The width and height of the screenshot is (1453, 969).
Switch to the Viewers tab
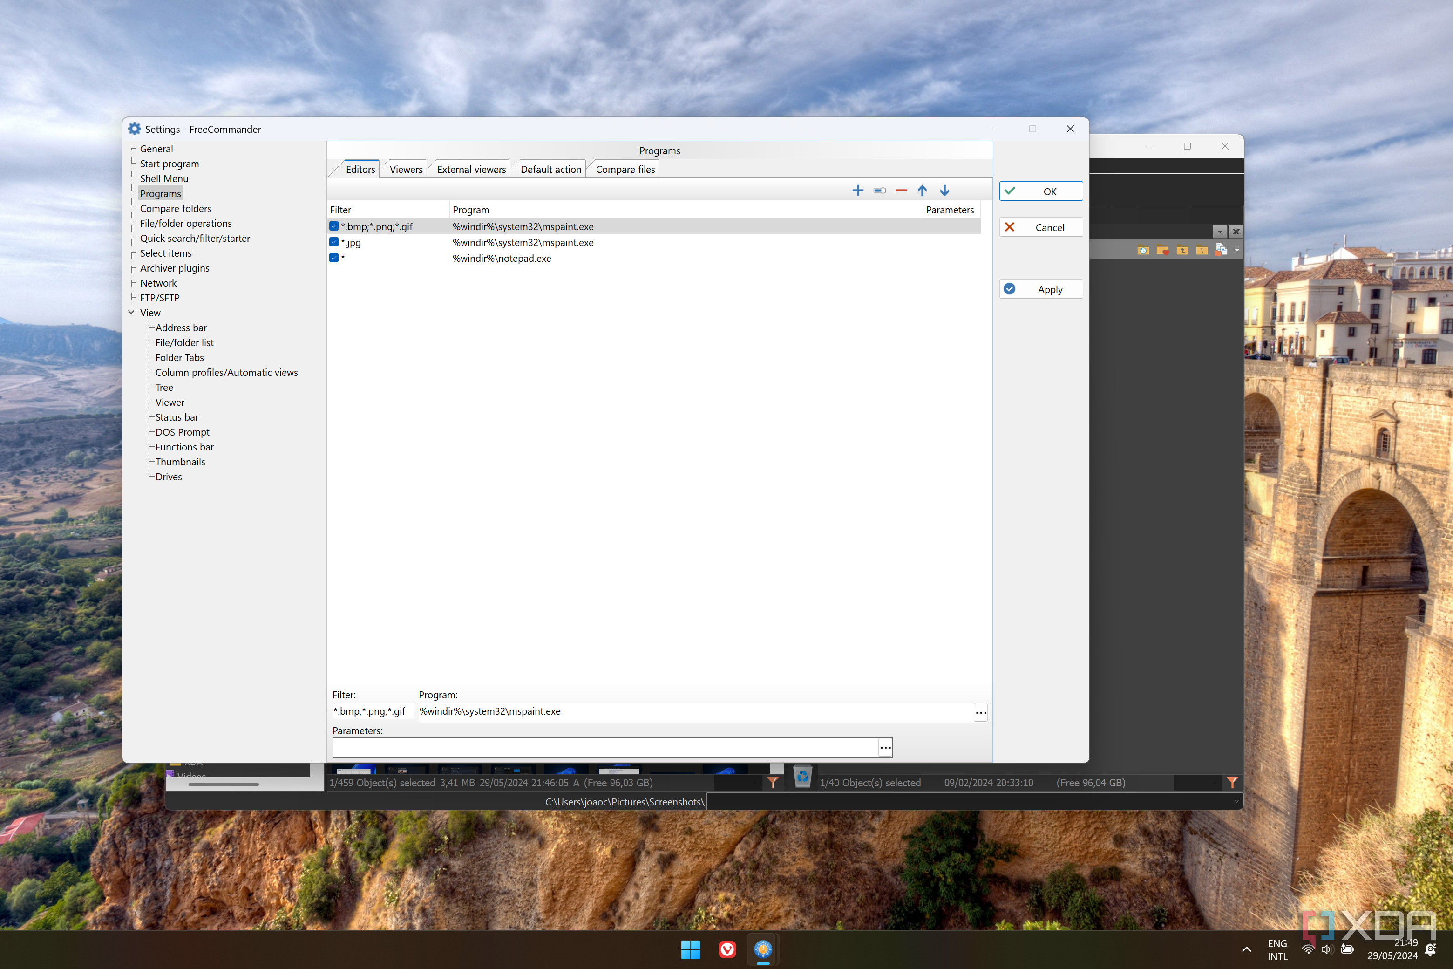(x=406, y=169)
